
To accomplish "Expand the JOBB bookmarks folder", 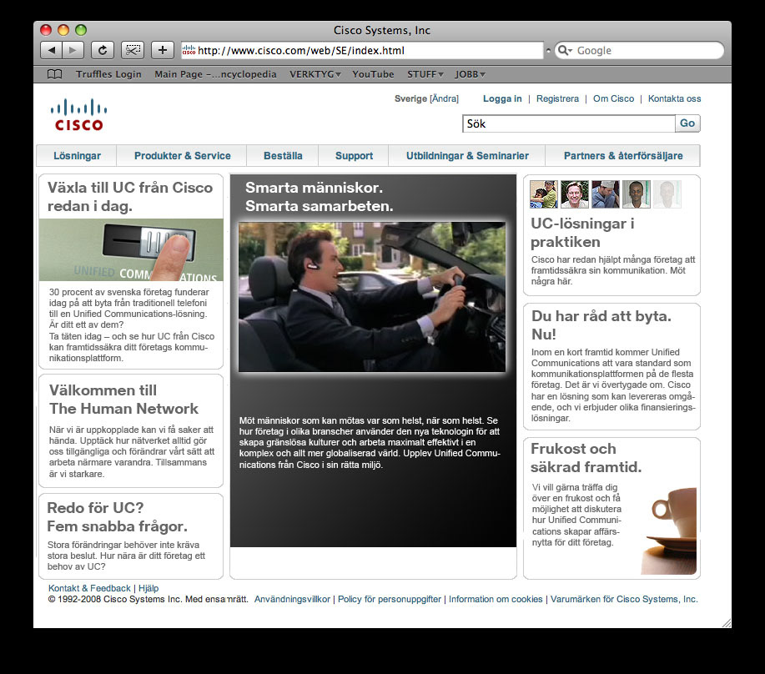I will (x=470, y=74).
